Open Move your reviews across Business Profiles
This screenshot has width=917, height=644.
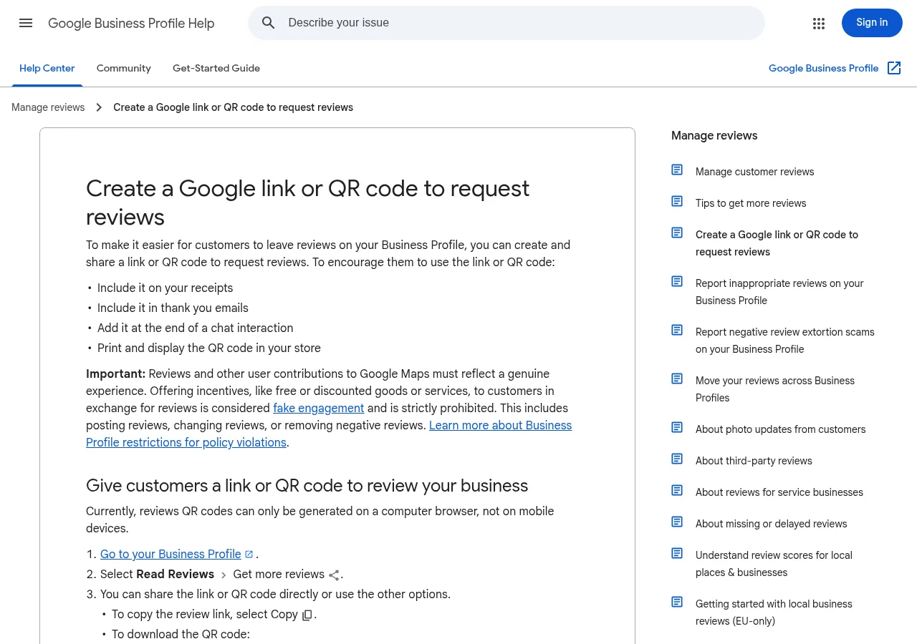pos(775,389)
